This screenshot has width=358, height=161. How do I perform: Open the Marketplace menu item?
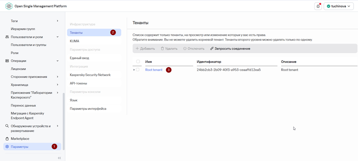pyautogui.click(x=20, y=139)
